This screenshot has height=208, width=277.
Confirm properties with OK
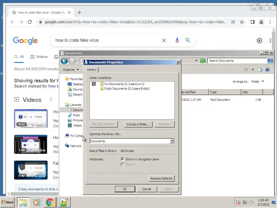(x=125, y=189)
